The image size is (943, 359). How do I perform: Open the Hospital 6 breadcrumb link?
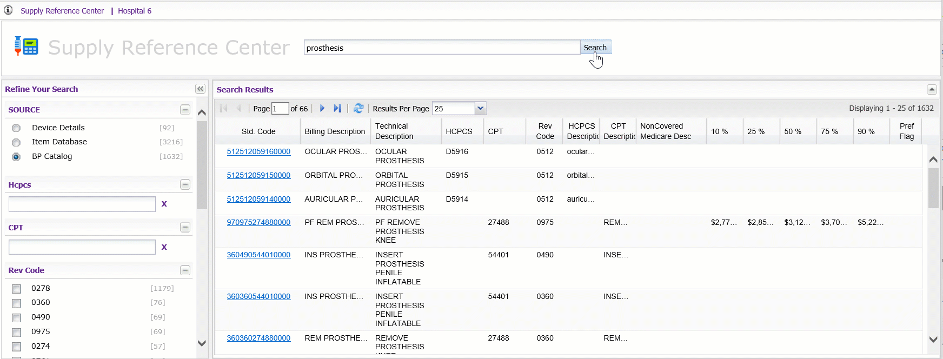135,11
